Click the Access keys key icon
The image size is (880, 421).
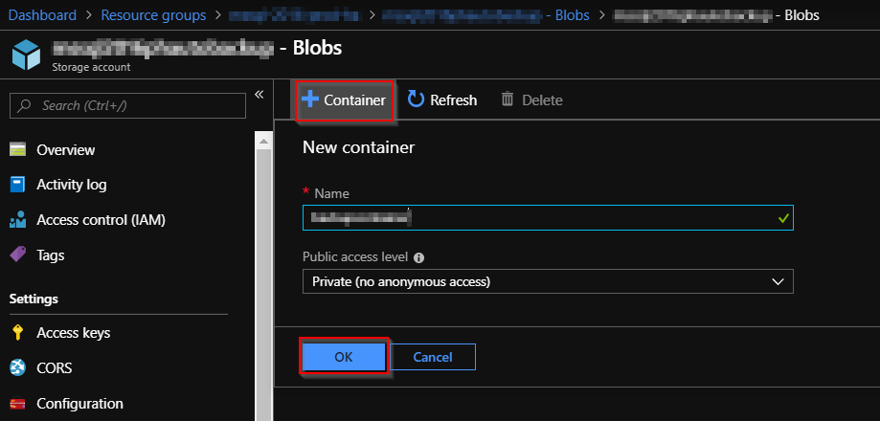tap(17, 333)
